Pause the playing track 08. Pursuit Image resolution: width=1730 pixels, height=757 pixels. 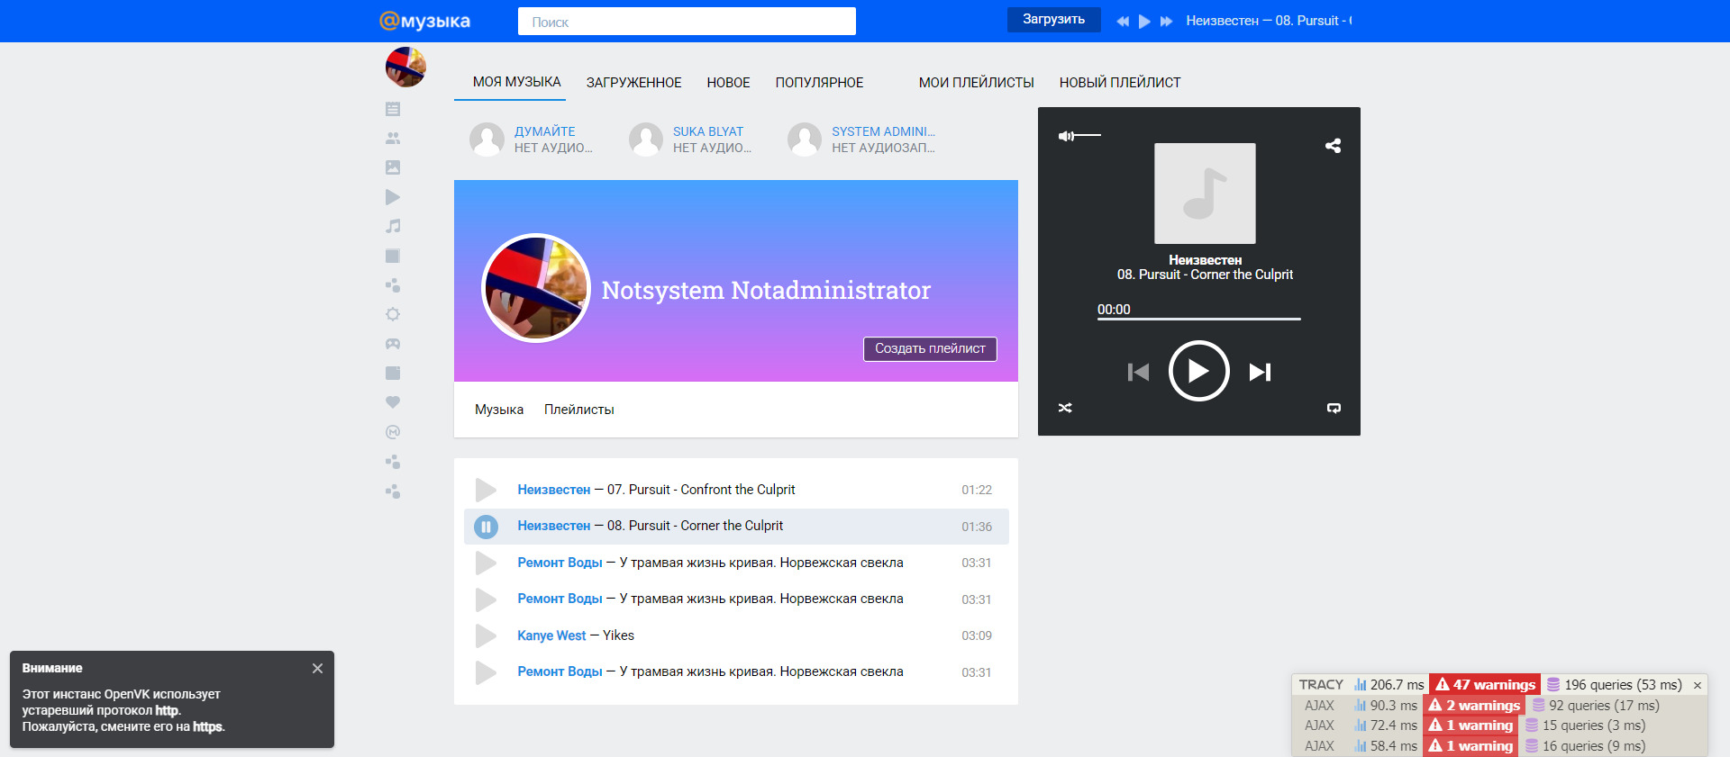pyautogui.click(x=486, y=527)
